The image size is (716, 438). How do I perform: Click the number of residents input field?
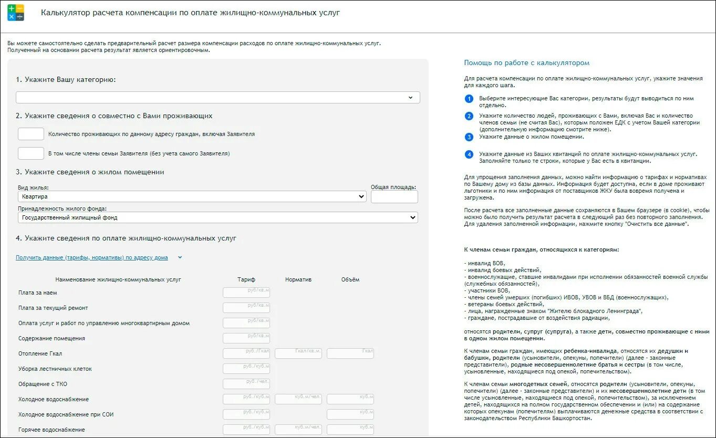(31, 134)
